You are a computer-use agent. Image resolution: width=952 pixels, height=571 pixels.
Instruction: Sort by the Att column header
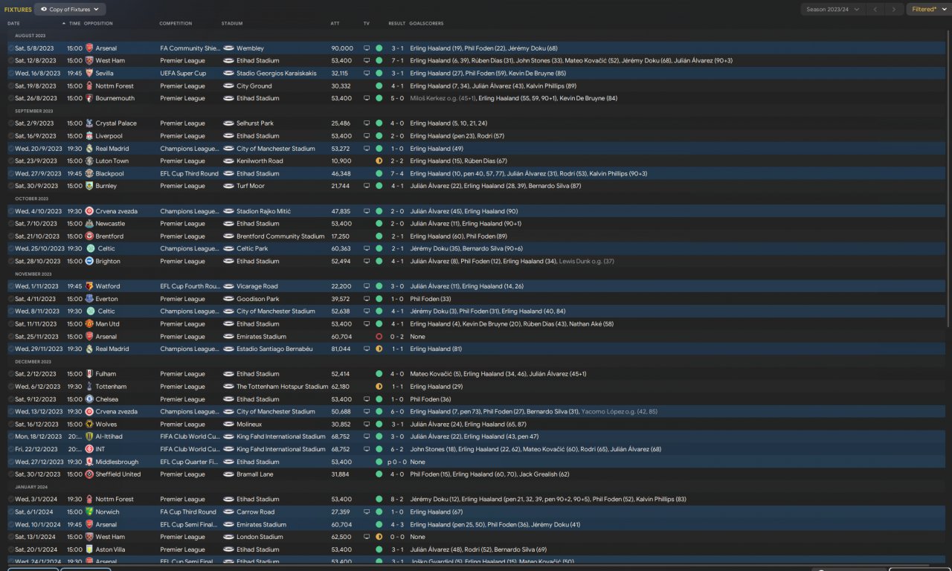(x=335, y=24)
